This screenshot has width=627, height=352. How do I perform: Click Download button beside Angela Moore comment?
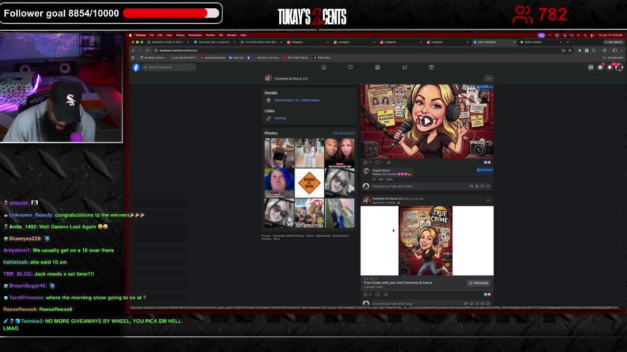tap(484, 170)
